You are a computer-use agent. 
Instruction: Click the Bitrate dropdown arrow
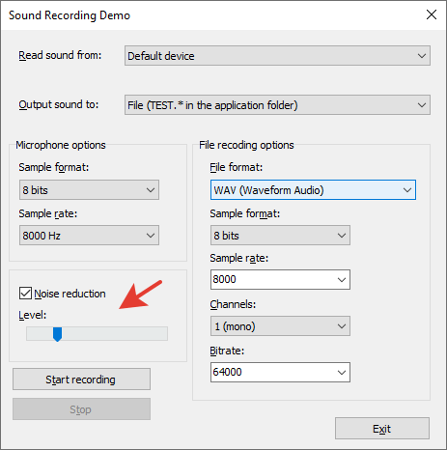pyautogui.click(x=342, y=373)
